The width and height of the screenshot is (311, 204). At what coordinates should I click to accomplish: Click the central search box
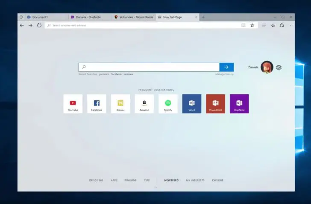149,67
